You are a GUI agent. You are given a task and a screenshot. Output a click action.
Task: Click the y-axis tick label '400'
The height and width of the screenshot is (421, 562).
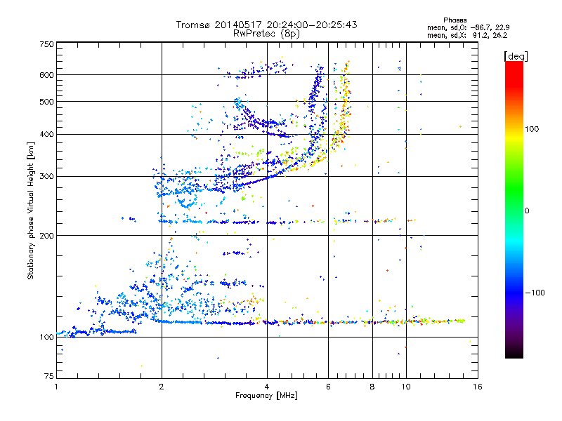pyautogui.click(x=46, y=135)
